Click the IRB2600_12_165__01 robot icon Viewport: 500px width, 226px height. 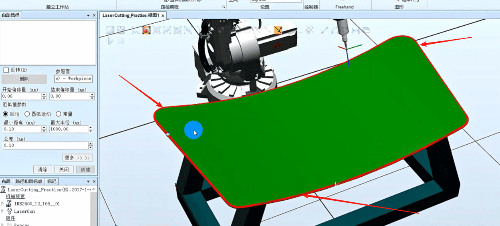point(9,204)
